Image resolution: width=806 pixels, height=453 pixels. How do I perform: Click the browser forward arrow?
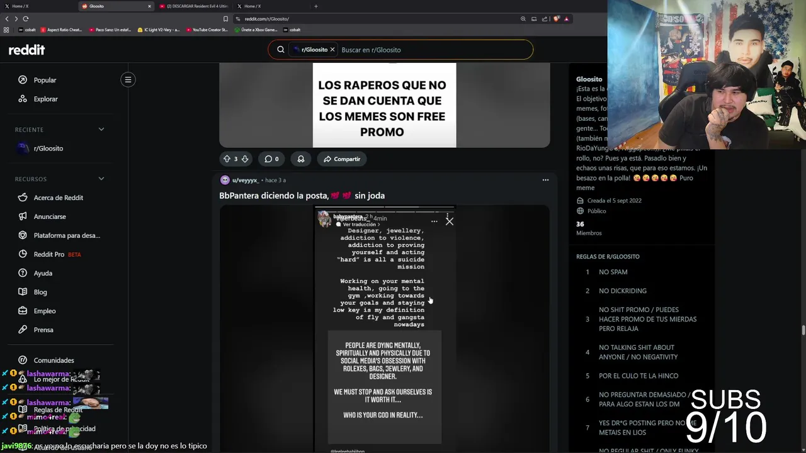click(16, 19)
